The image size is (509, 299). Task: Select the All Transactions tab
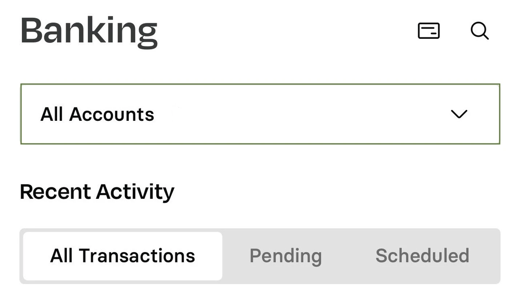pos(123,256)
